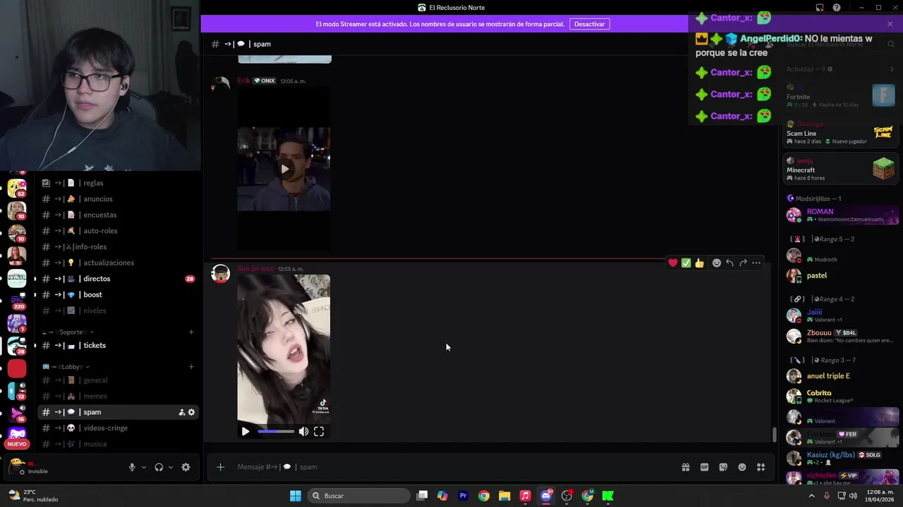
Task: Open Discord inbox icon in title bar
Action: 820,8
